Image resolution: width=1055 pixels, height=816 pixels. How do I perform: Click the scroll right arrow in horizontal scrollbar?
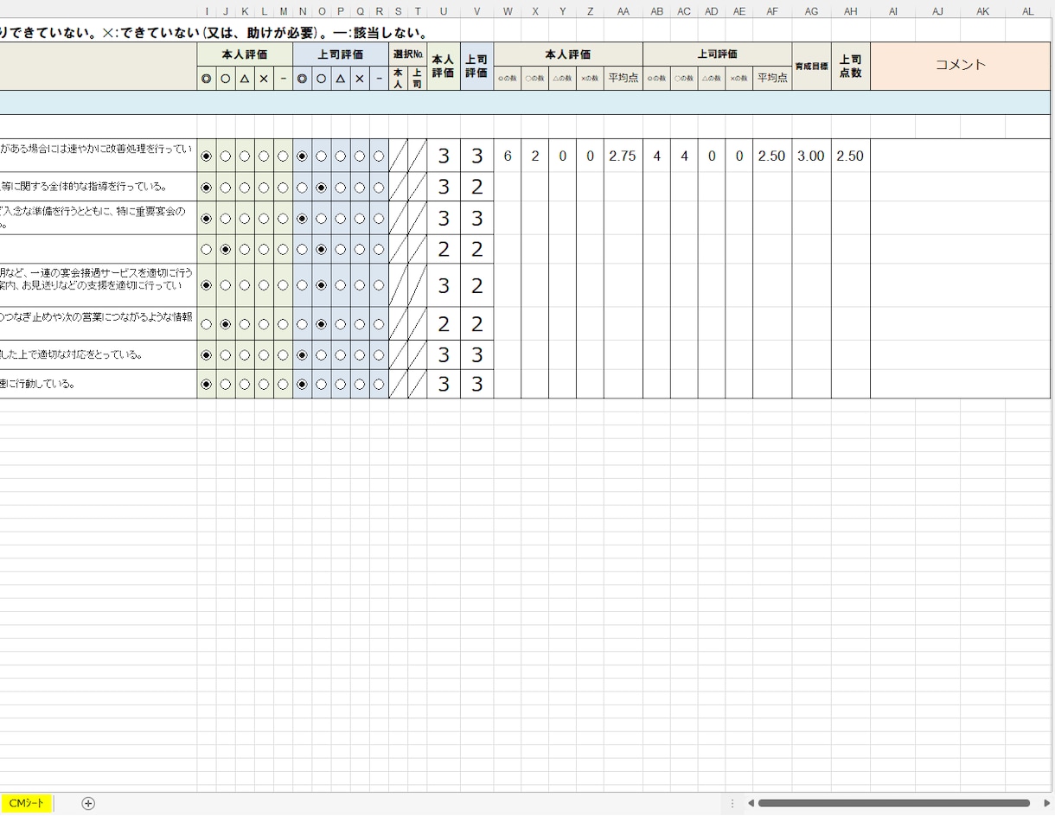[1046, 803]
